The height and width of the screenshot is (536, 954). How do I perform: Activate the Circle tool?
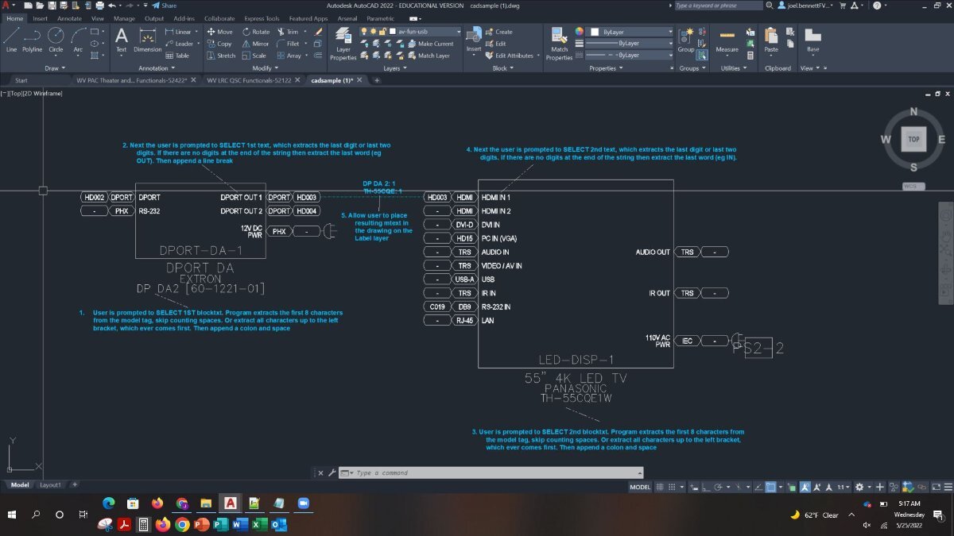tap(56, 37)
